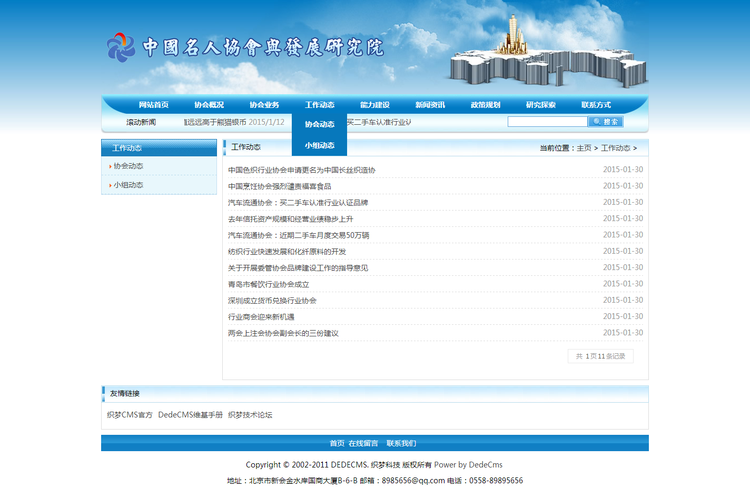Select 协会动态 from the dropdown submenu

[x=320, y=124]
